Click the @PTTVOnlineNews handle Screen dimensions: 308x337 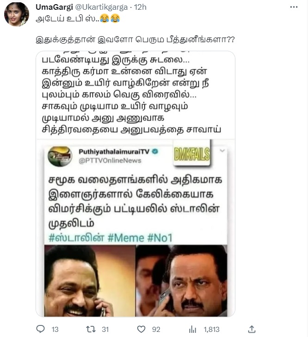110,160
